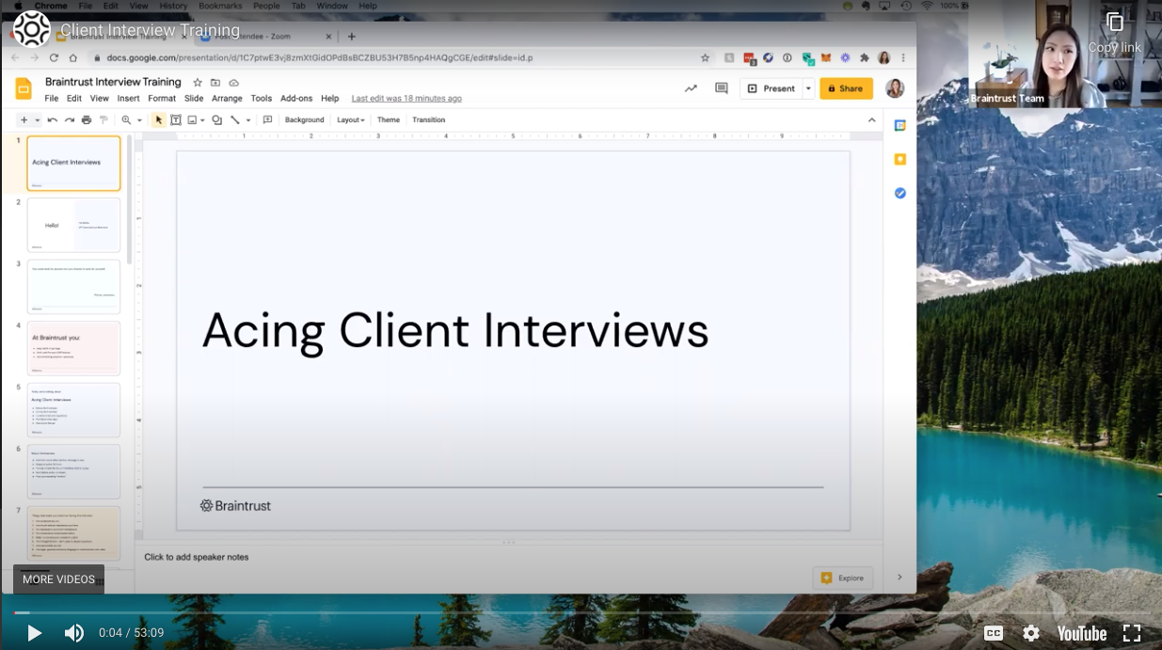Viewport: 1162px width, 650px height.
Task: Open the activity dashboard trend icon
Action: click(691, 88)
